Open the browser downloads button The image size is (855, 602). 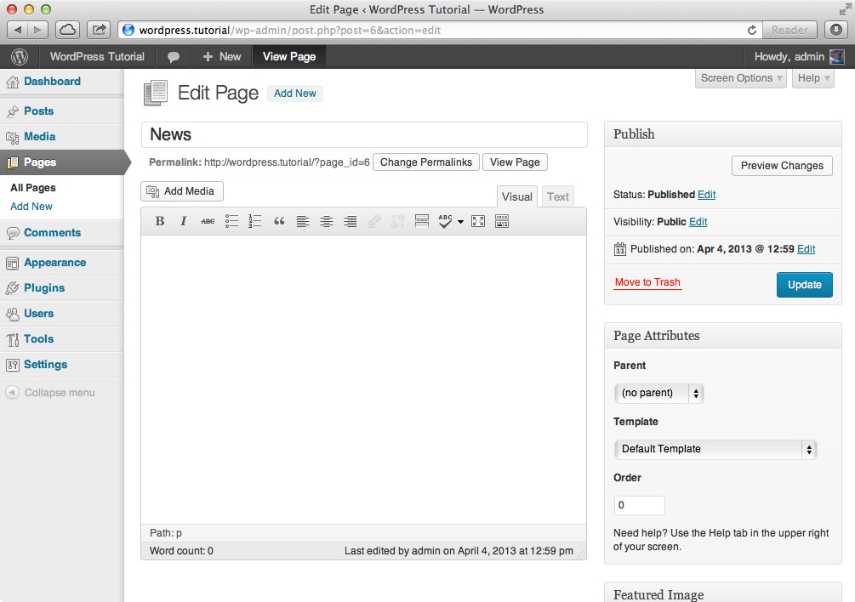coord(836,30)
